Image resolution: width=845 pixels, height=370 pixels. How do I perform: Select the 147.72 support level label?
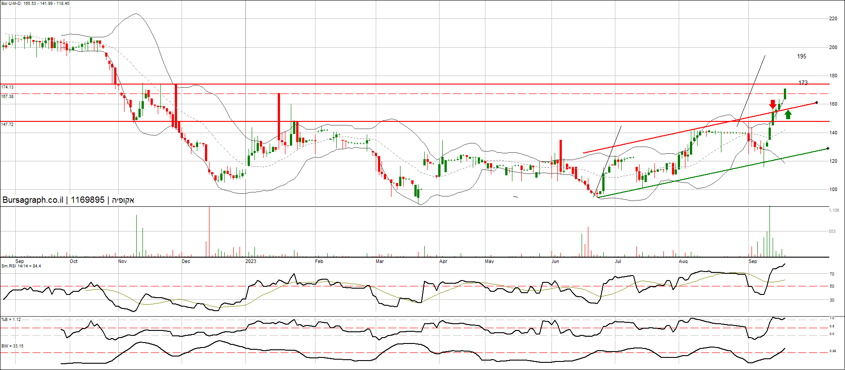[x=7, y=125]
